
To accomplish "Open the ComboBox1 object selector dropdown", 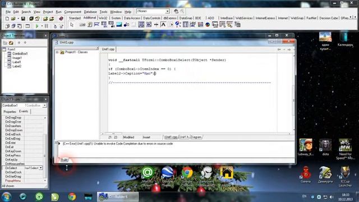I will 44,105.
